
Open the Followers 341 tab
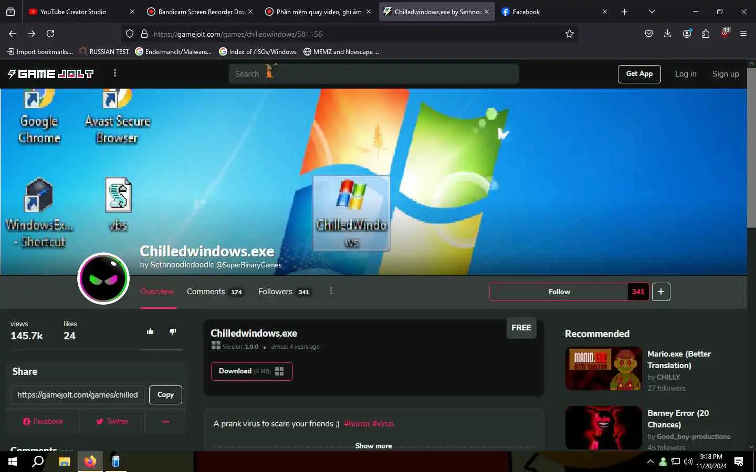[x=285, y=292]
